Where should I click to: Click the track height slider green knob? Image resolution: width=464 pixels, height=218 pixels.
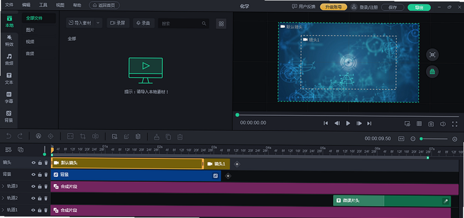pyautogui.click(x=45, y=154)
